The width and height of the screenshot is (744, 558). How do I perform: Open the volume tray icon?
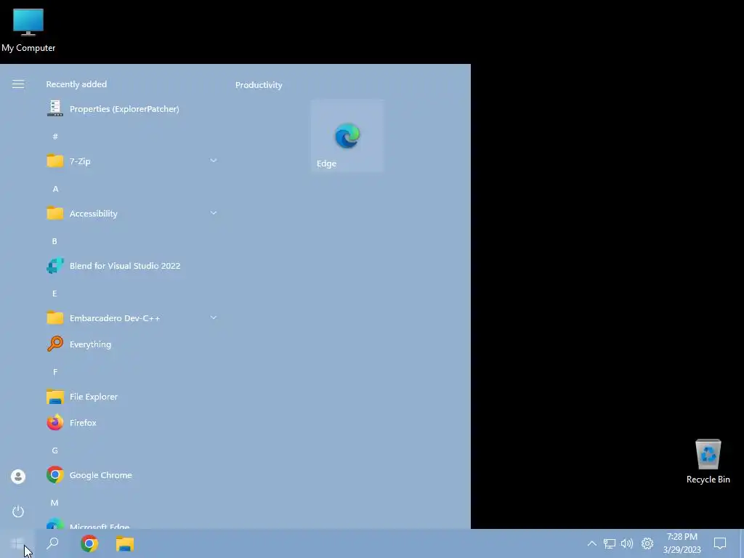(x=627, y=543)
